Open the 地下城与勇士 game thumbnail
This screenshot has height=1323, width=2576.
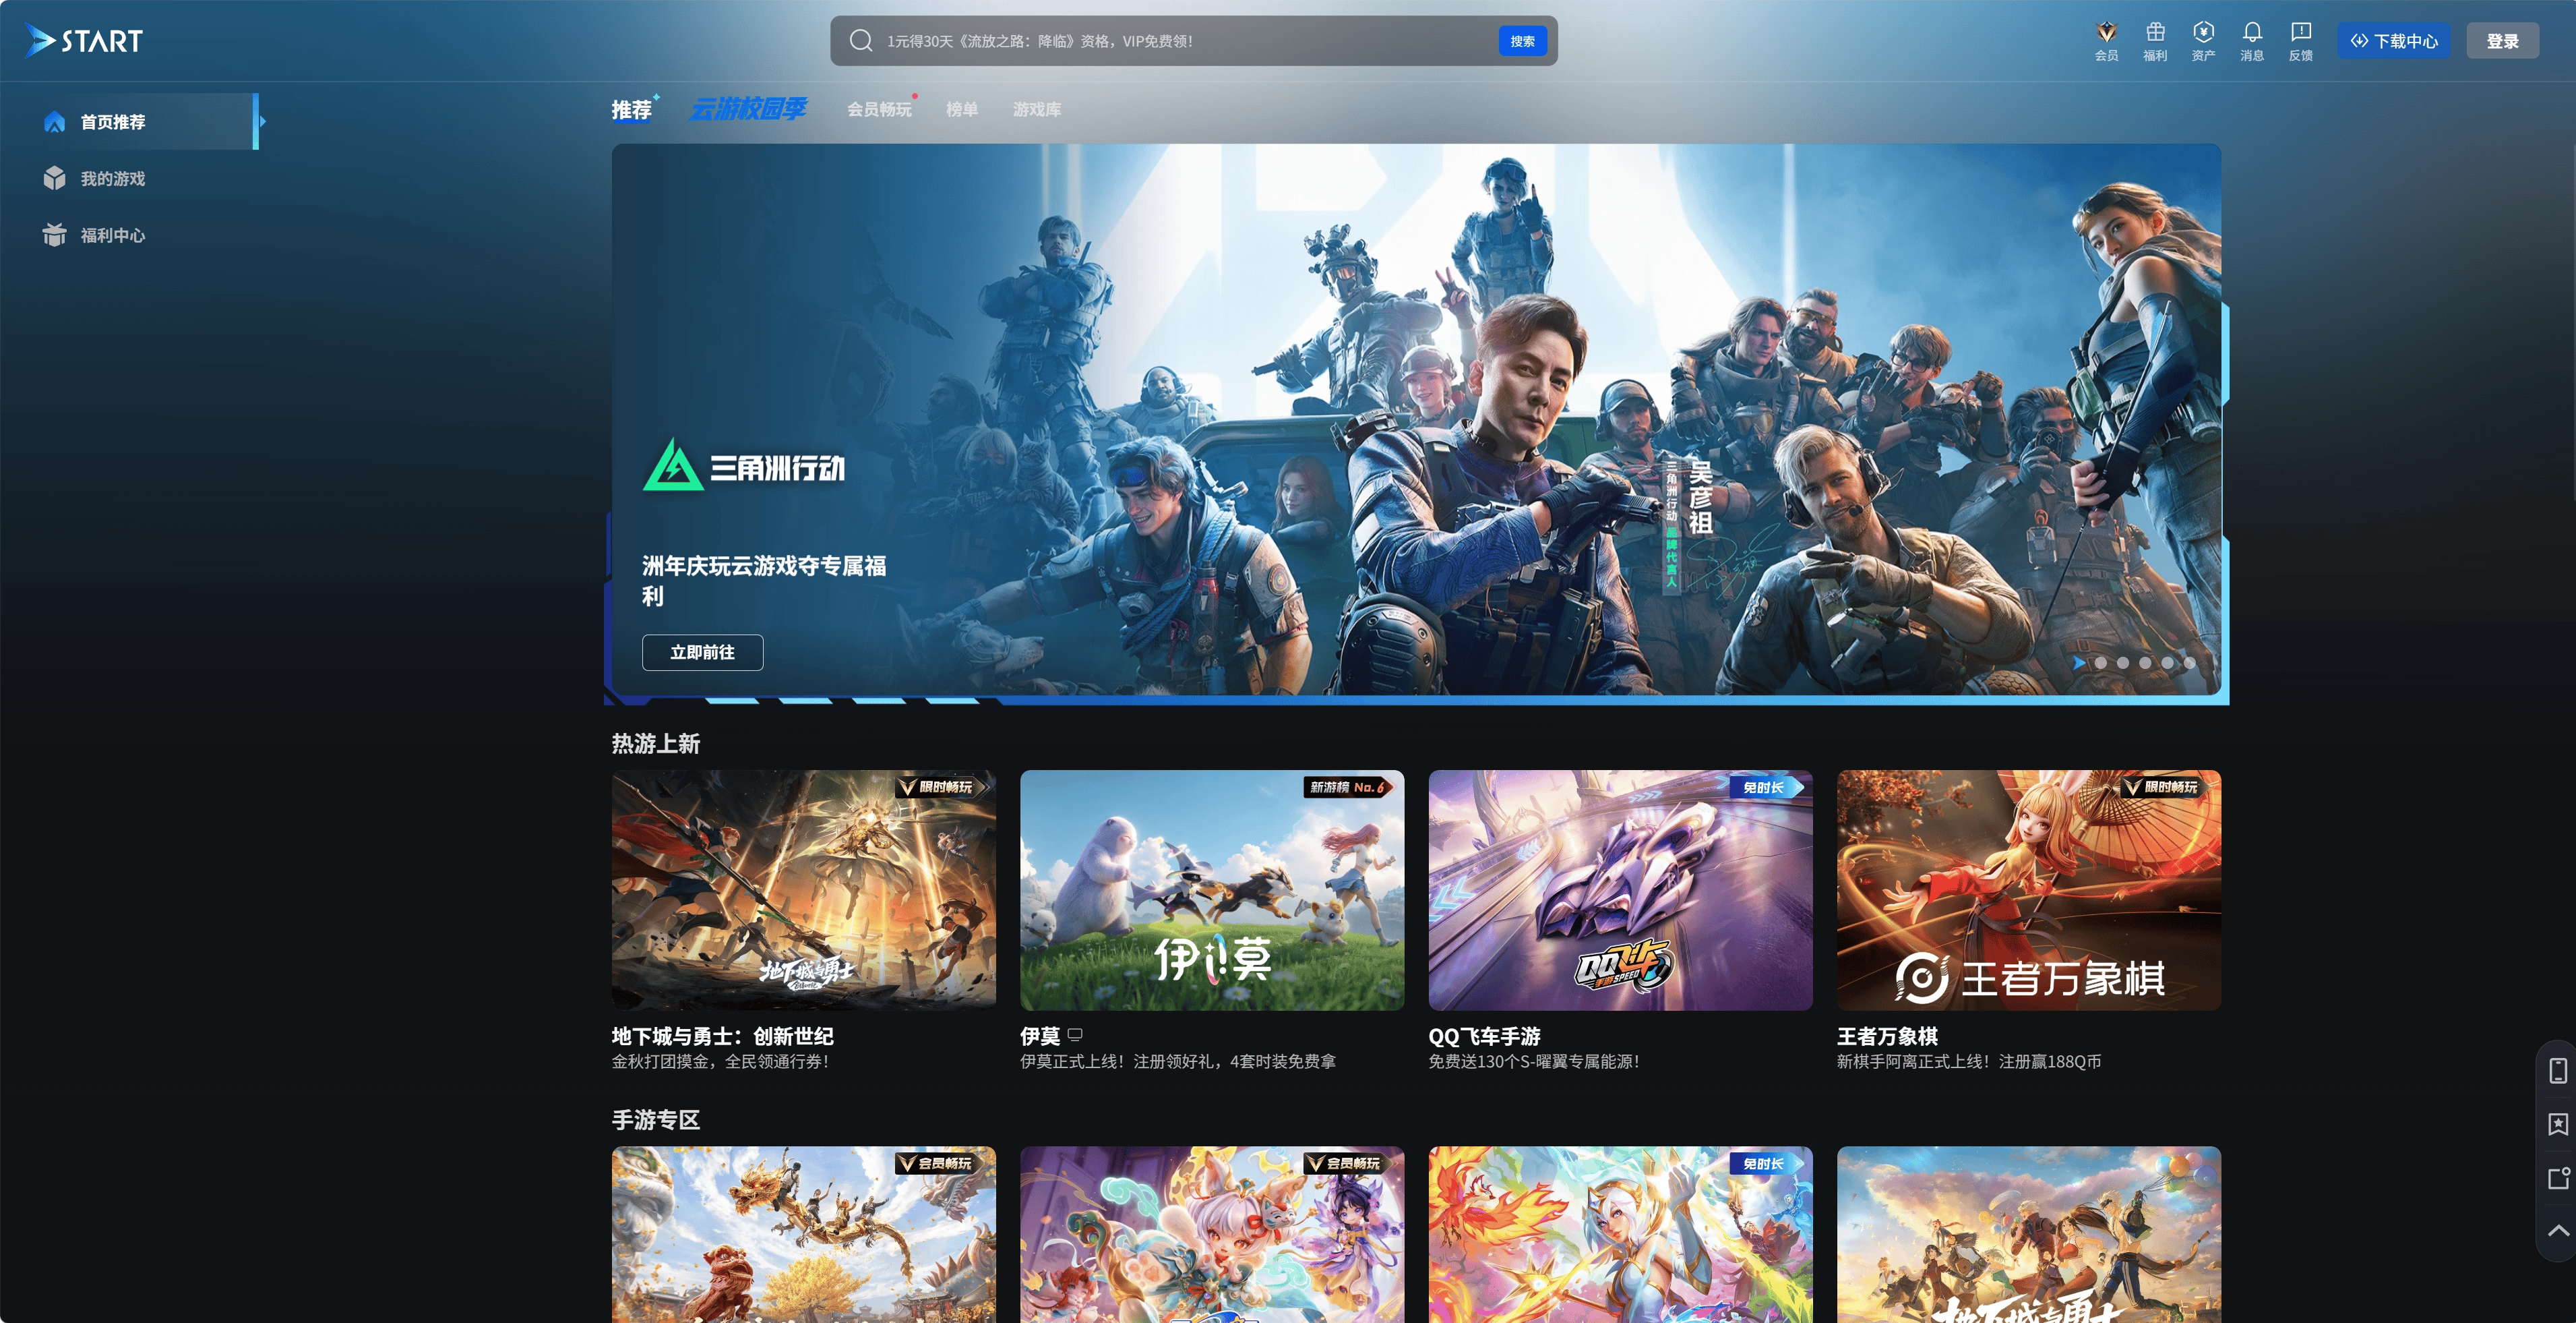point(804,889)
